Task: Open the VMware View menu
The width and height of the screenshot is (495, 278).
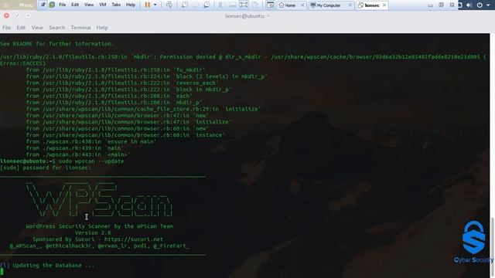Action: [89, 5]
